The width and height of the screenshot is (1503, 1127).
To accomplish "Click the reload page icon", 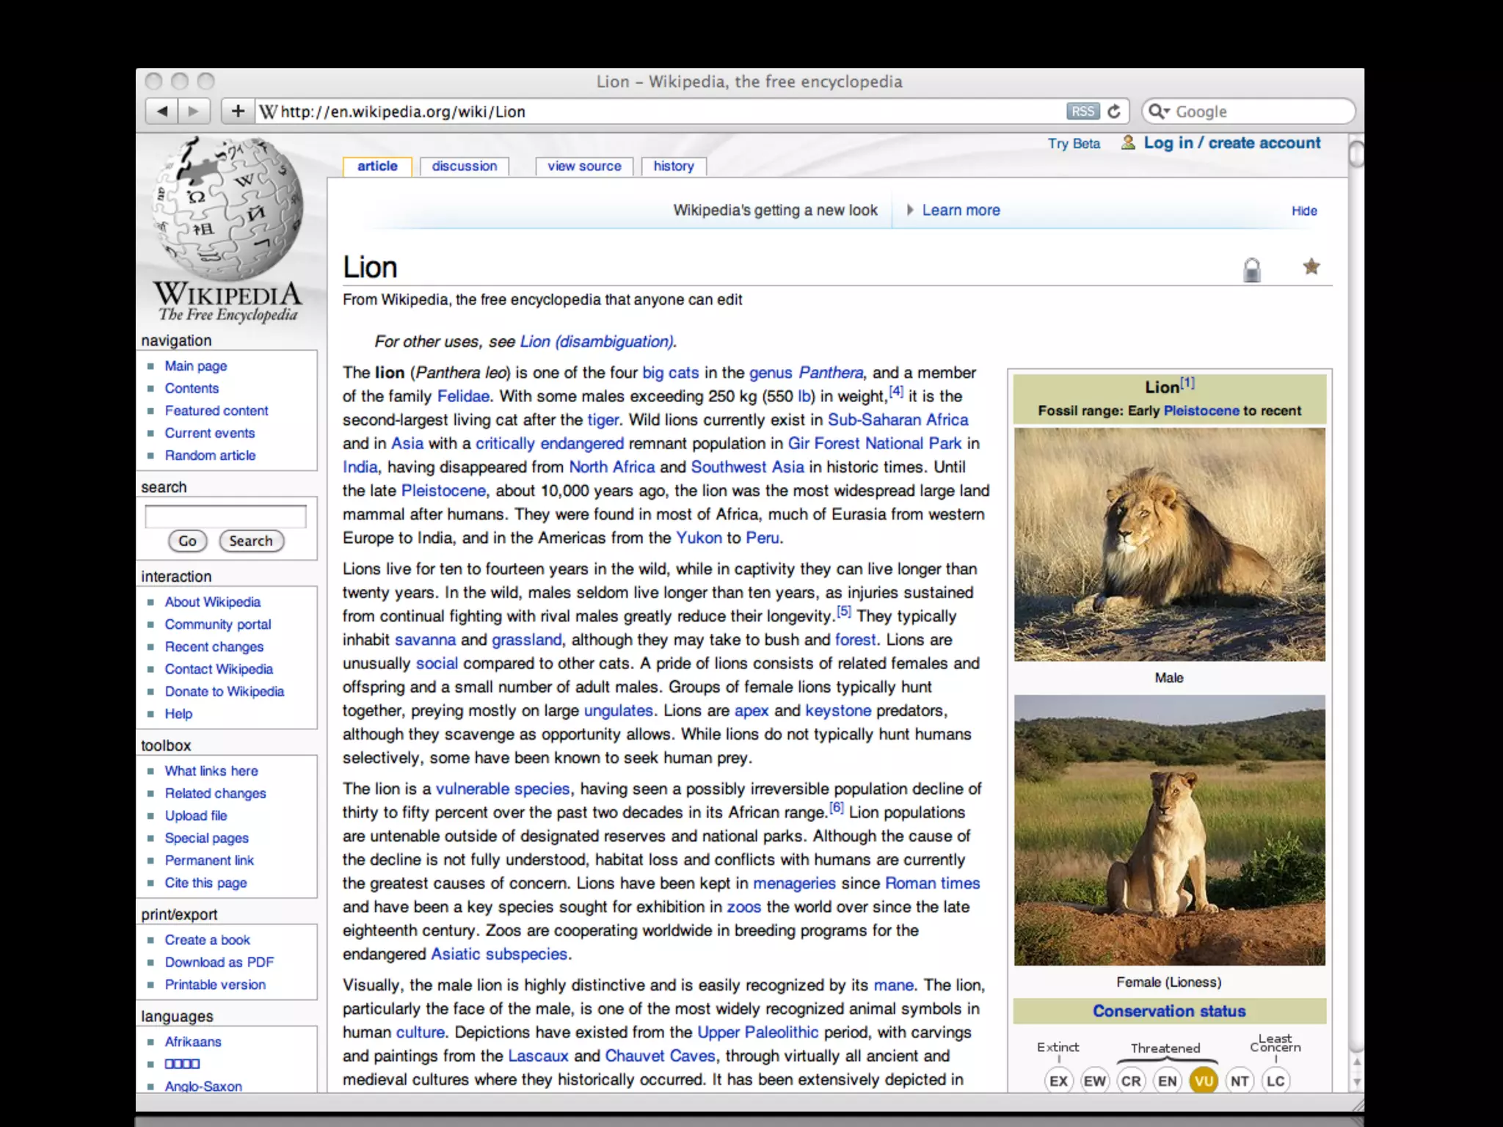I will click(1114, 112).
